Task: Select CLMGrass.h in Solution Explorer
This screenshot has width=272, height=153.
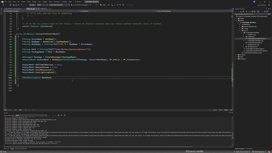Action: [251, 37]
